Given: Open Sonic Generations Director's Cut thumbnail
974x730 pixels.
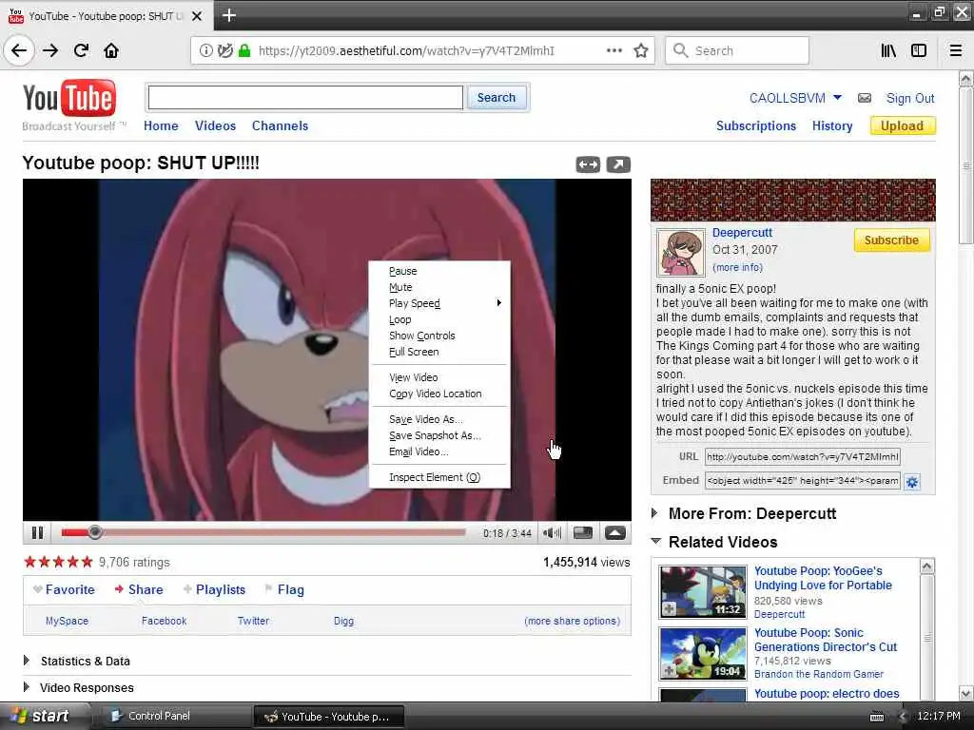Looking at the screenshot, I should (703, 654).
